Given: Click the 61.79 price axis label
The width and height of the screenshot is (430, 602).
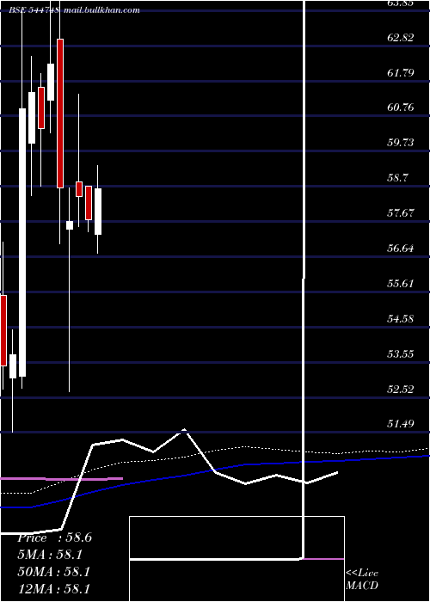Looking at the screenshot, I should 401,72.
